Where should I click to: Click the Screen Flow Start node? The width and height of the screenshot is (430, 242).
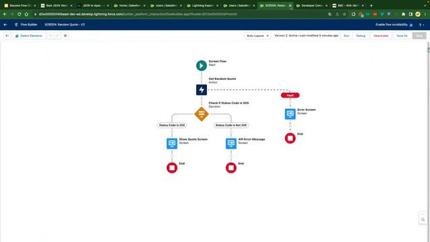pos(202,66)
